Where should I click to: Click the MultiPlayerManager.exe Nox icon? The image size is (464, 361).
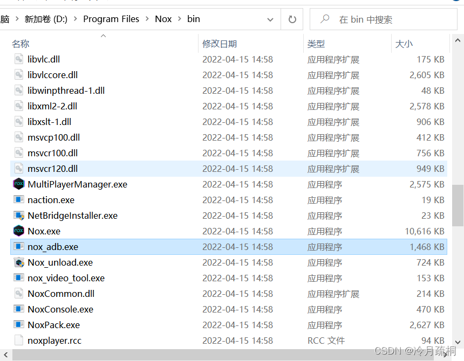[19, 184]
